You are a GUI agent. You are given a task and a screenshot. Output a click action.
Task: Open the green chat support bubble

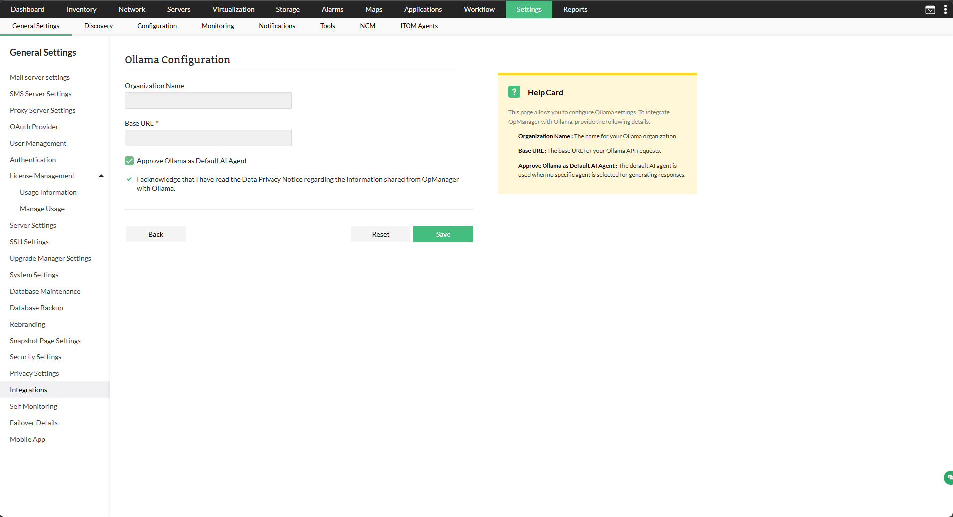pyautogui.click(x=949, y=477)
